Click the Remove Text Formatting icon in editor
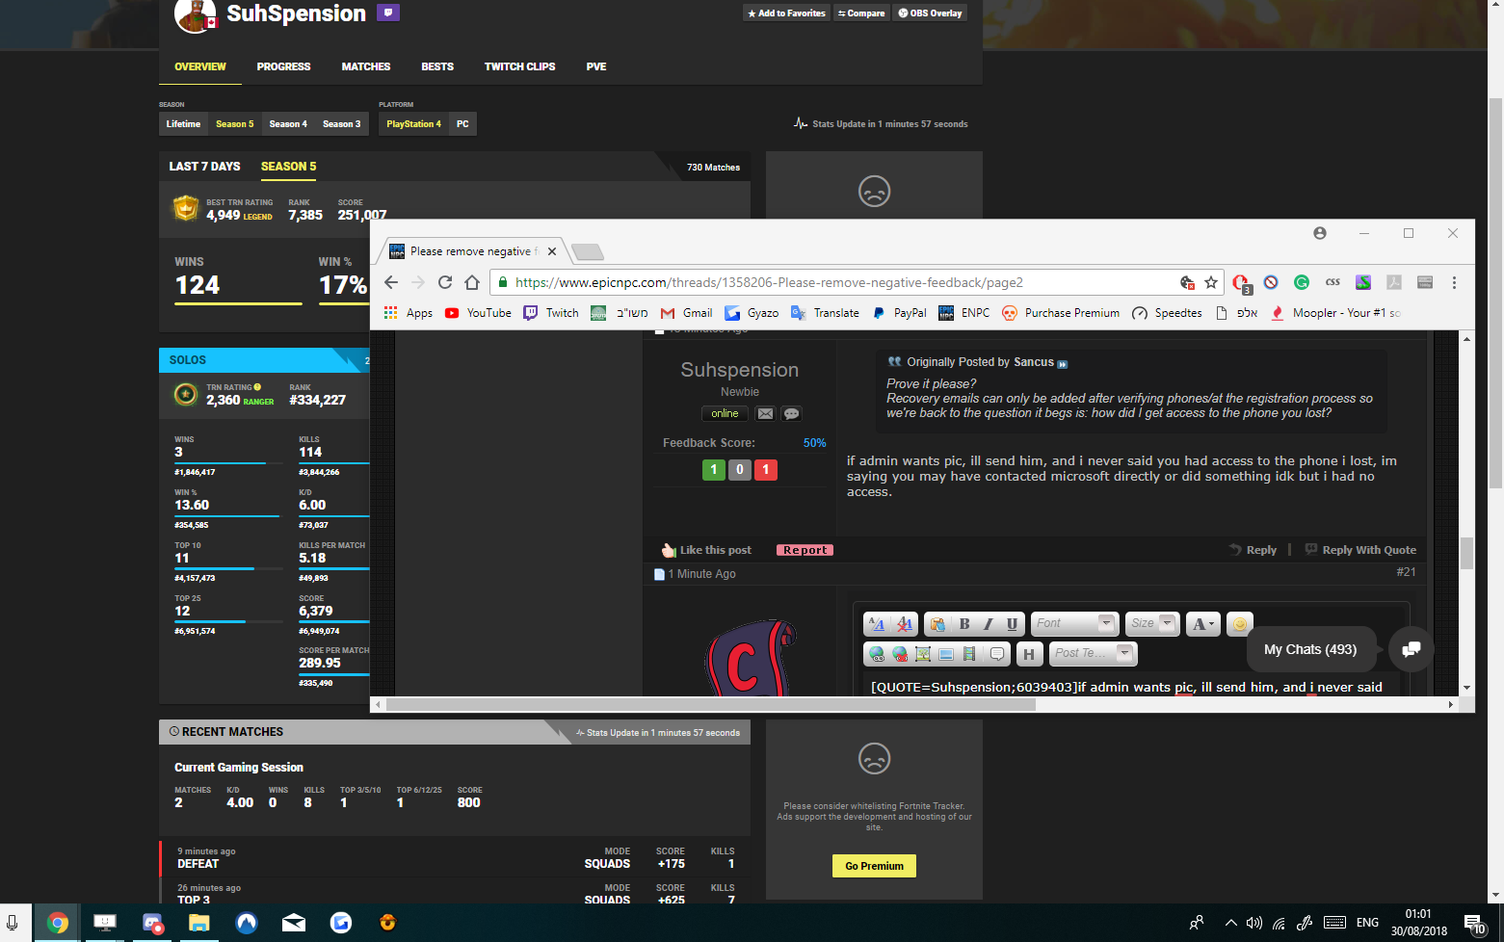This screenshot has width=1504, height=942. [904, 624]
